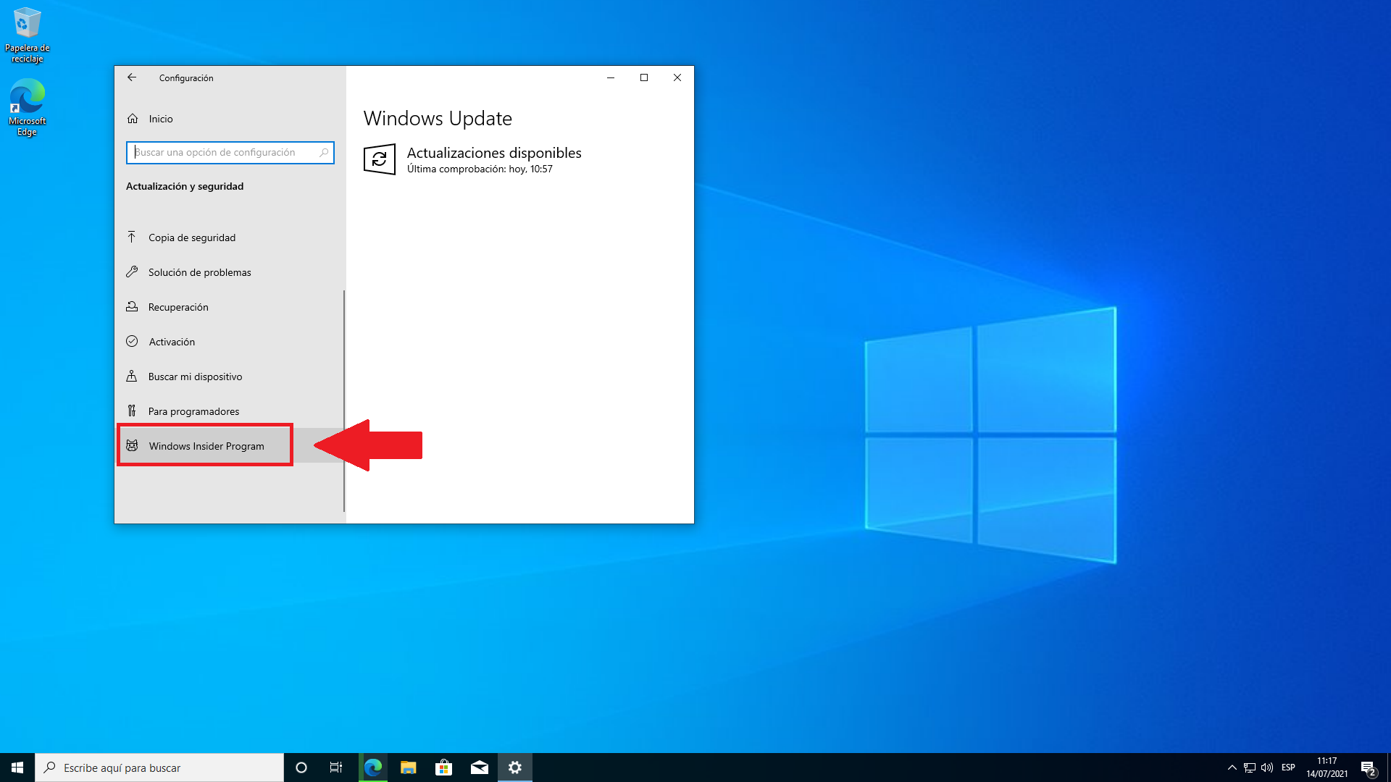Click the taskbar search box
Viewport: 1391px width, 782px height.
click(159, 768)
